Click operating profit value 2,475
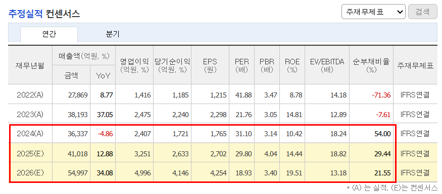Screen dimensions: 442x194 [142, 115]
